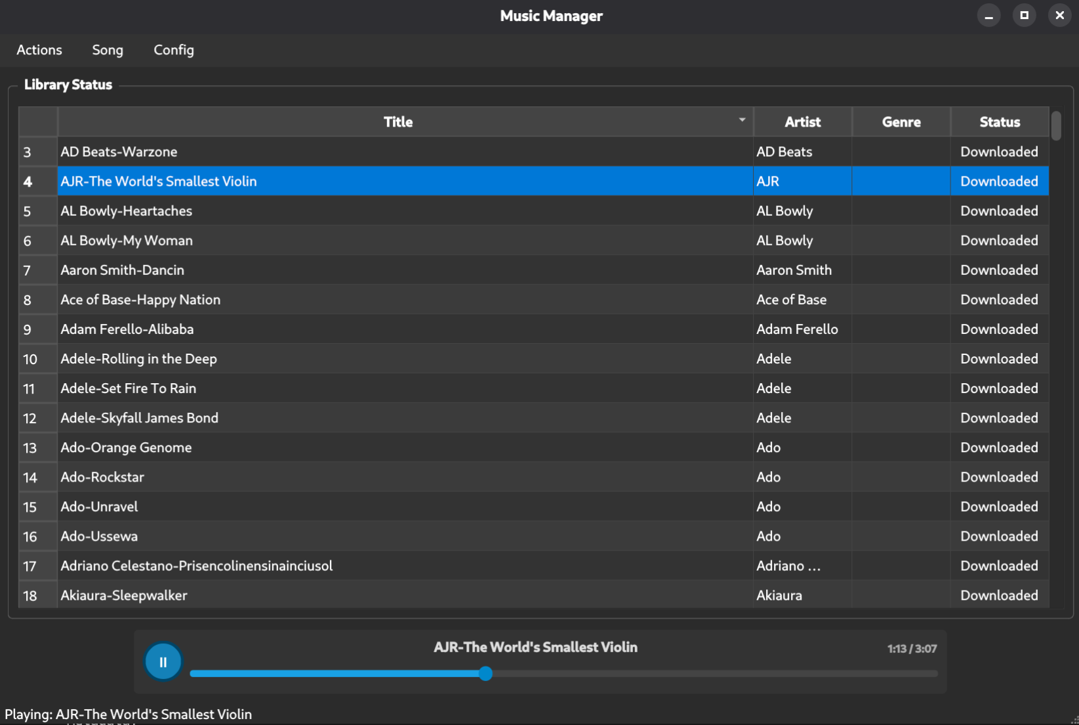Open the Actions menu
1079x725 pixels.
point(39,50)
